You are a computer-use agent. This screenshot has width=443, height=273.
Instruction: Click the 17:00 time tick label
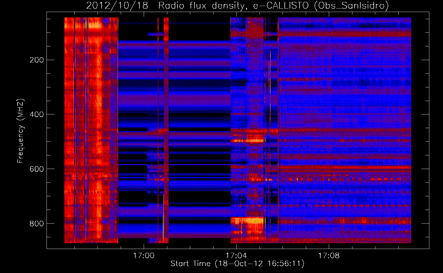(144, 256)
